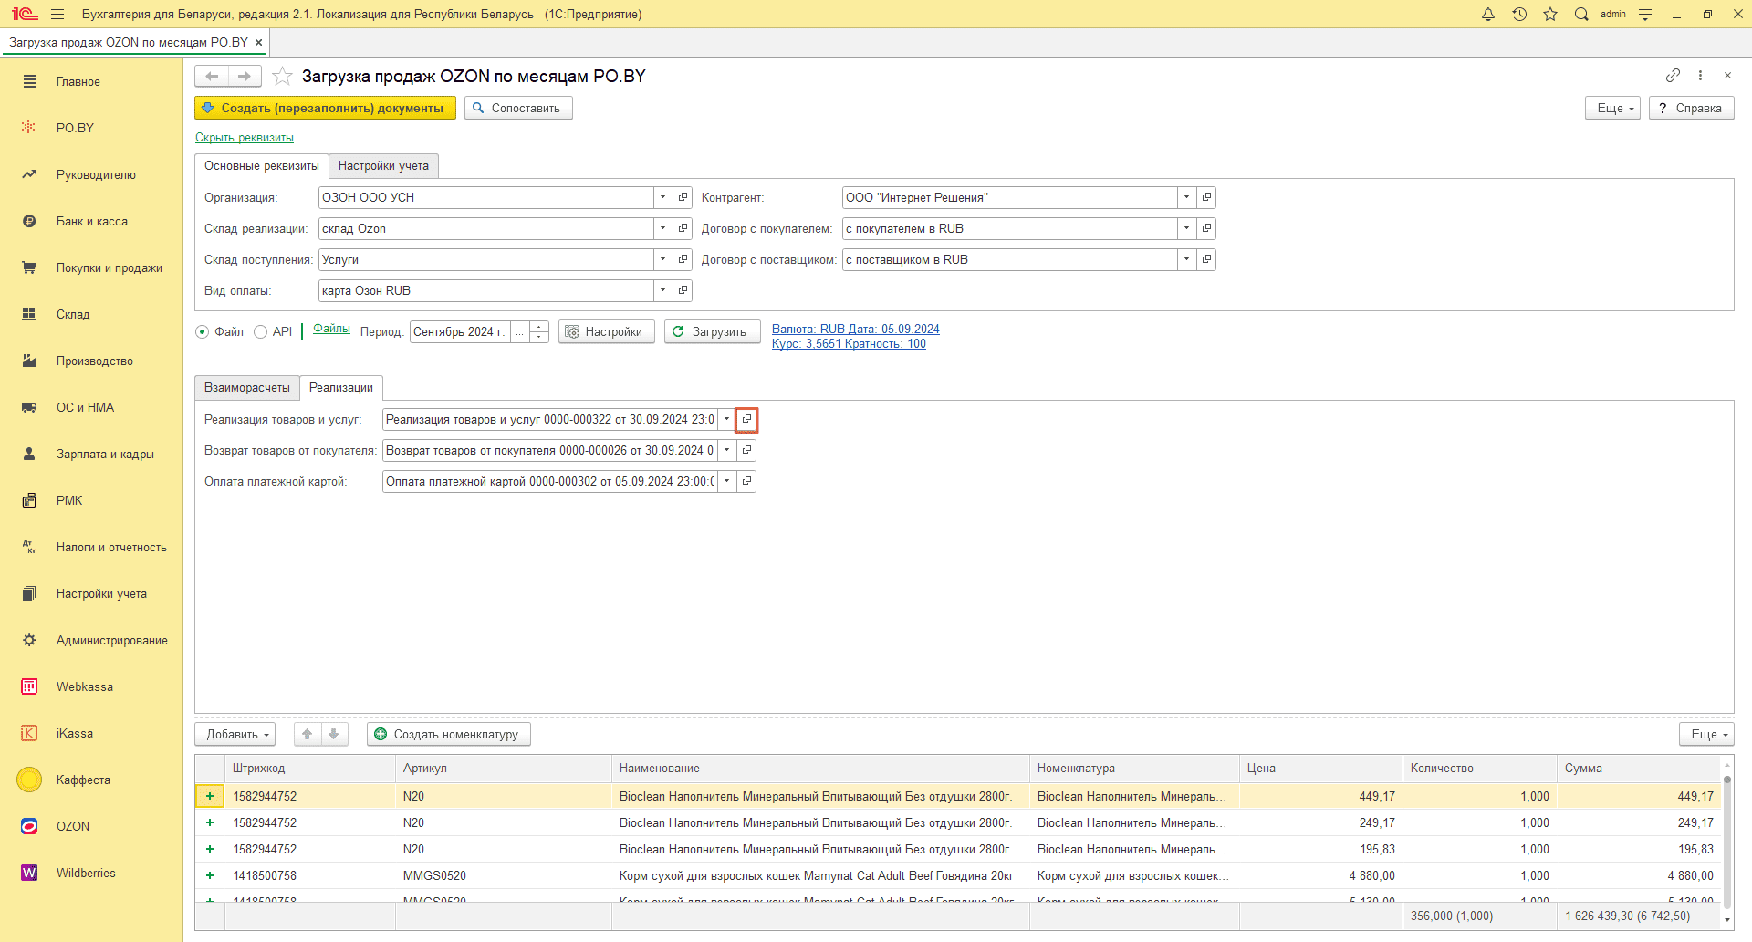Expand Договор с поставщиком dropdown
Image resolution: width=1752 pixels, height=942 pixels.
pos(1187,259)
